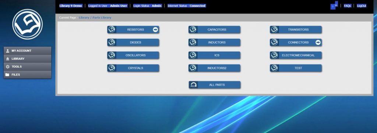Click the Files folder icon in sidebar
The height and width of the screenshot is (133, 377).
[7, 74]
